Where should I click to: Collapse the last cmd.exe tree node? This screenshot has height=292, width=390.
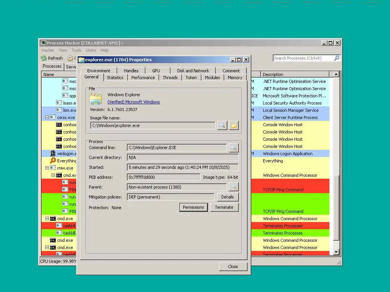pyautogui.click(x=47, y=248)
